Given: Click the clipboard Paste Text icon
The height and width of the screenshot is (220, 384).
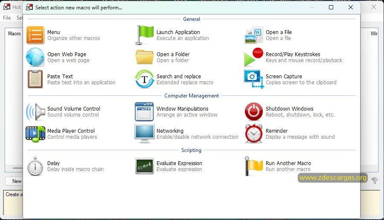Looking at the screenshot, I should (35, 79).
